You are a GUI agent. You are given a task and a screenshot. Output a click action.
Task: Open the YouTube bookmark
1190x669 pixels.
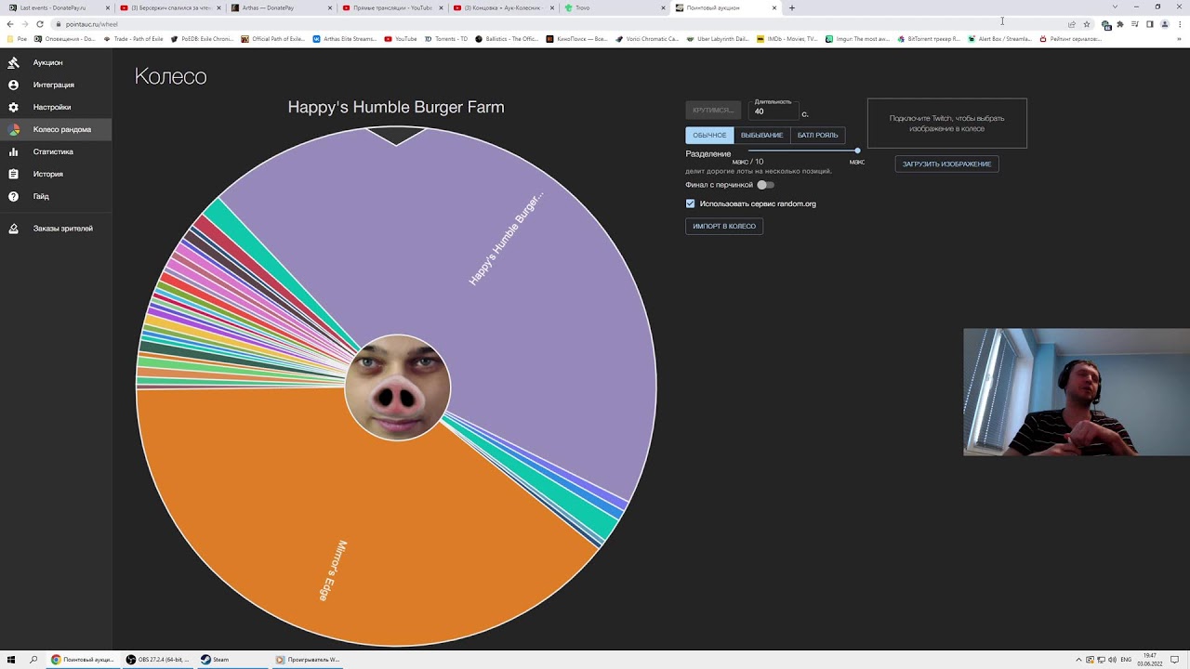click(401, 39)
